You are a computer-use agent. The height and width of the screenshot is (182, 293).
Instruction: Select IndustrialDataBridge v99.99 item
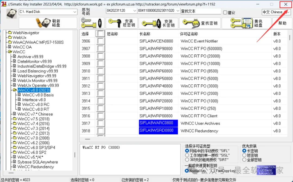(42, 66)
